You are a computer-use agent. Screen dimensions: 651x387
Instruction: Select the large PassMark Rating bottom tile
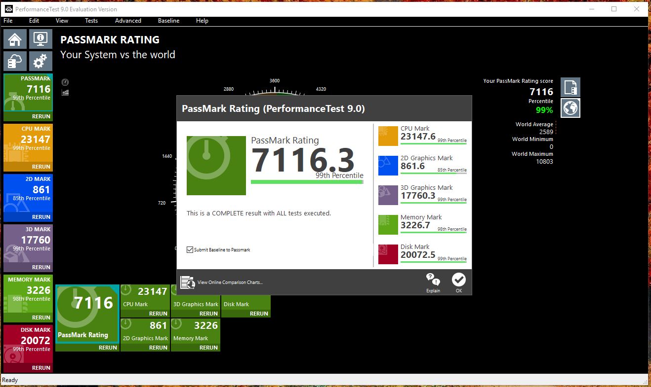click(87, 314)
